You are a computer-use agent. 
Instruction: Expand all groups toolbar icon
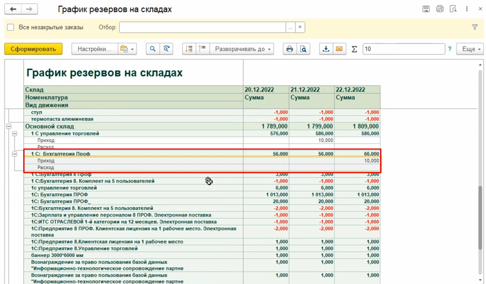(x=202, y=49)
